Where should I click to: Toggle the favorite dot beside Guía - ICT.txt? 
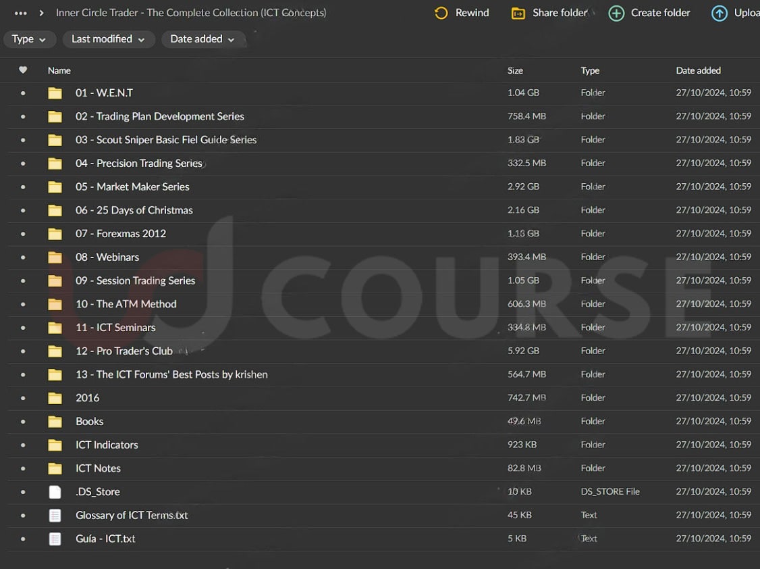(x=23, y=539)
